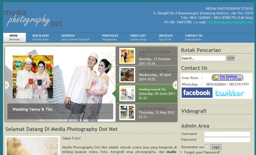Open the Home Beranda menu tab

[x=14, y=37]
